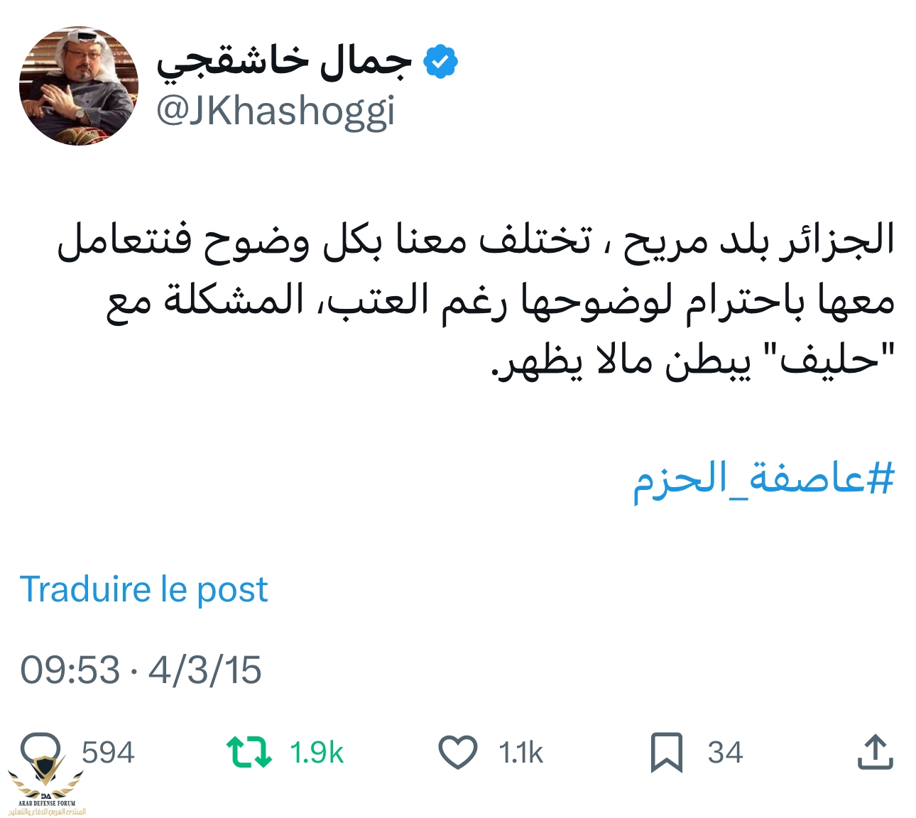Click the 1.9k retweets count
This screenshot has width=916, height=818.
tap(316, 753)
